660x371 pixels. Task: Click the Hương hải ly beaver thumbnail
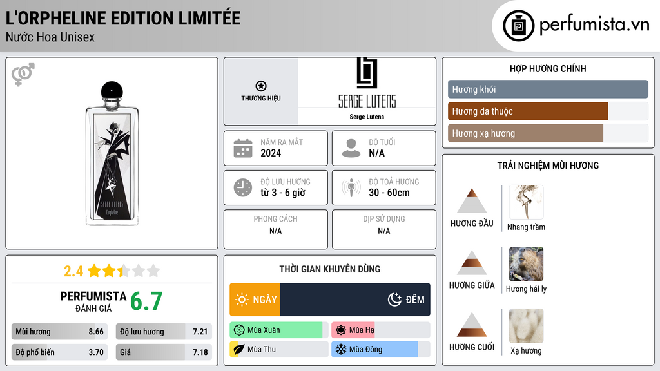point(526,264)
